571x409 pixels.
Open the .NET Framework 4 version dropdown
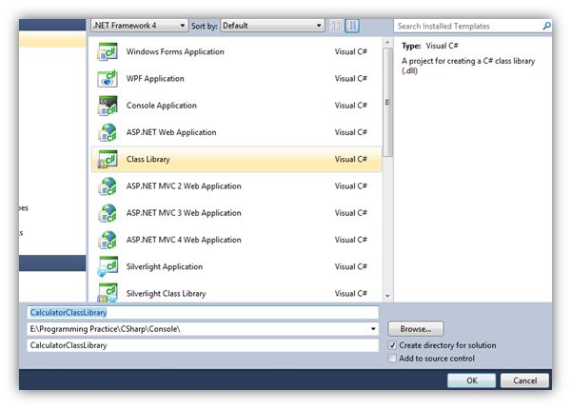coord(140,26)
